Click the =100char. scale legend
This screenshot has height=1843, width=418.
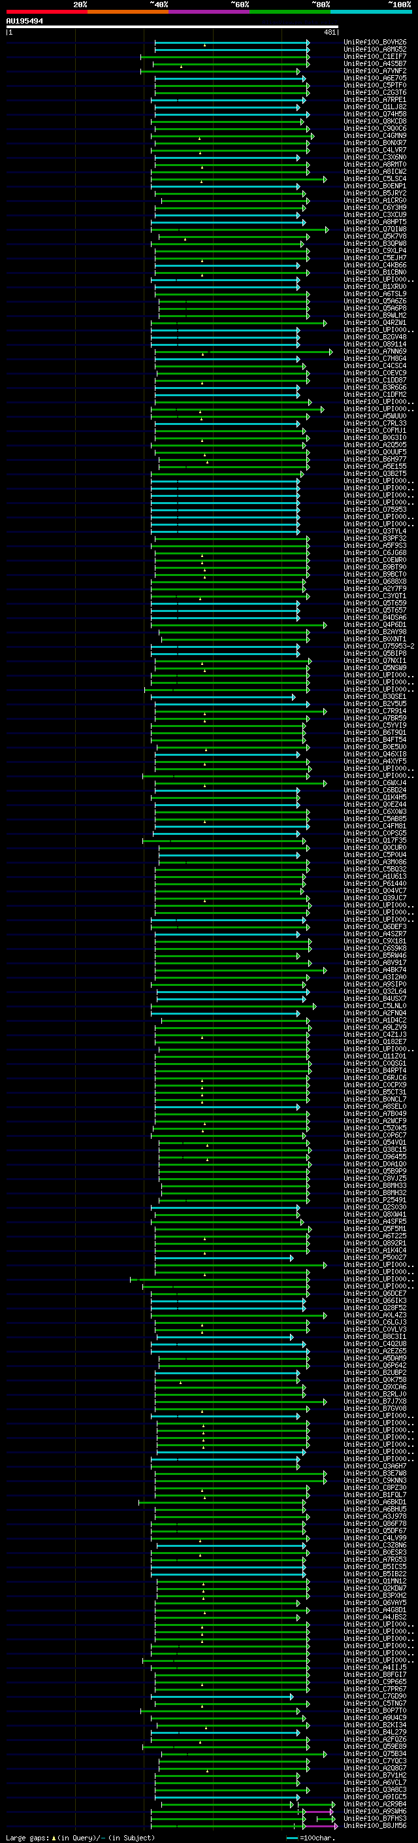click(x=311, y=1838)
